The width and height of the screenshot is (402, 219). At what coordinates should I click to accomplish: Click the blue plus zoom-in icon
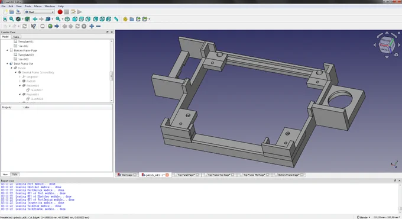tap(92, 26)
